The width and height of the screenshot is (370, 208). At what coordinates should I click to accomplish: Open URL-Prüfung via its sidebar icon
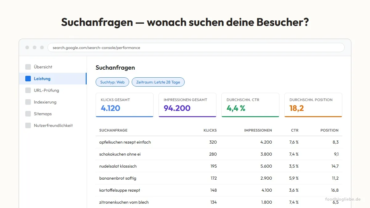point(28,90)
